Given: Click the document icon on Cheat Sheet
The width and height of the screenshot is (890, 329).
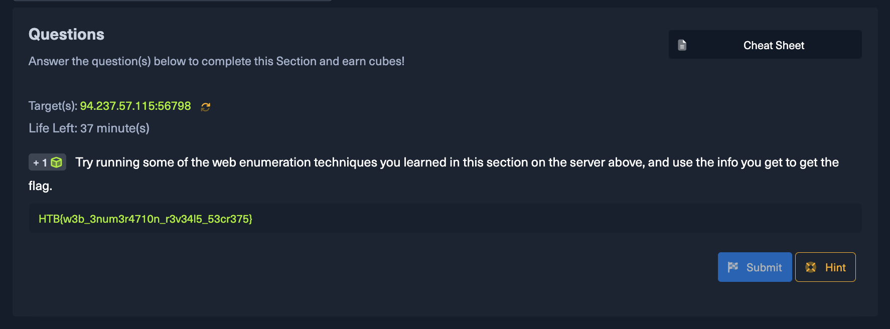Looking at the screenshot, I should point(682,45).
